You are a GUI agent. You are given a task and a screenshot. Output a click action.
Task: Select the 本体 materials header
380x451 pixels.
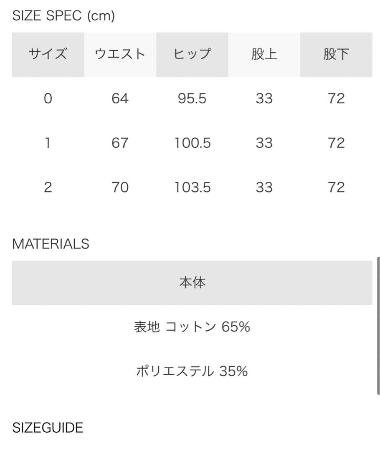click(x=192, y=283)
